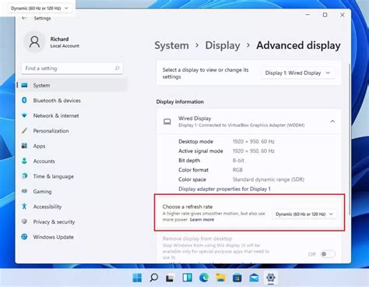
Task: Open Mail app from taskbar
Action: coord(254,278)
